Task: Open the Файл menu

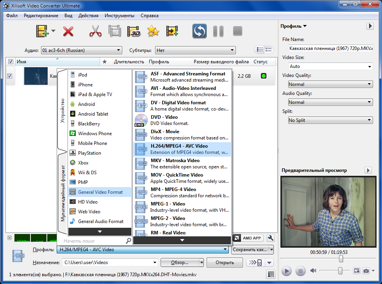Action: pos(12,16)
